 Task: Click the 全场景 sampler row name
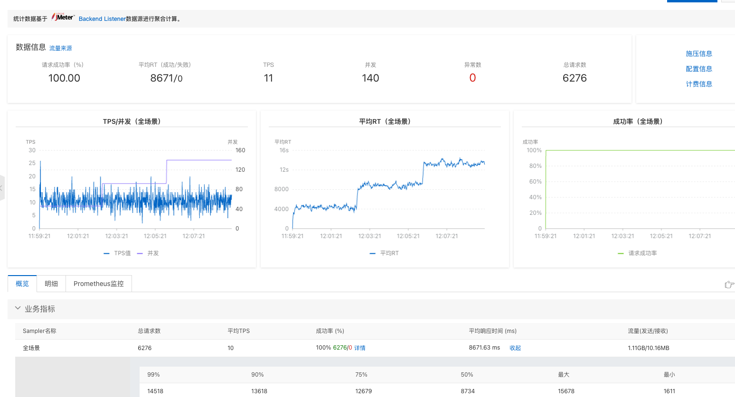click(x=31, y=348)
